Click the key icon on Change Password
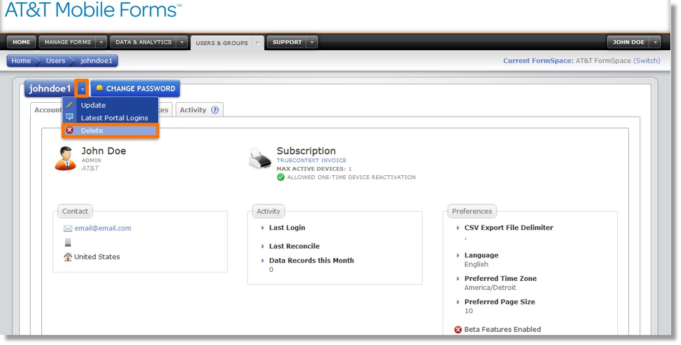Image resolution: width=681 pixels, height=345 pixels. (x=100, y=88)
